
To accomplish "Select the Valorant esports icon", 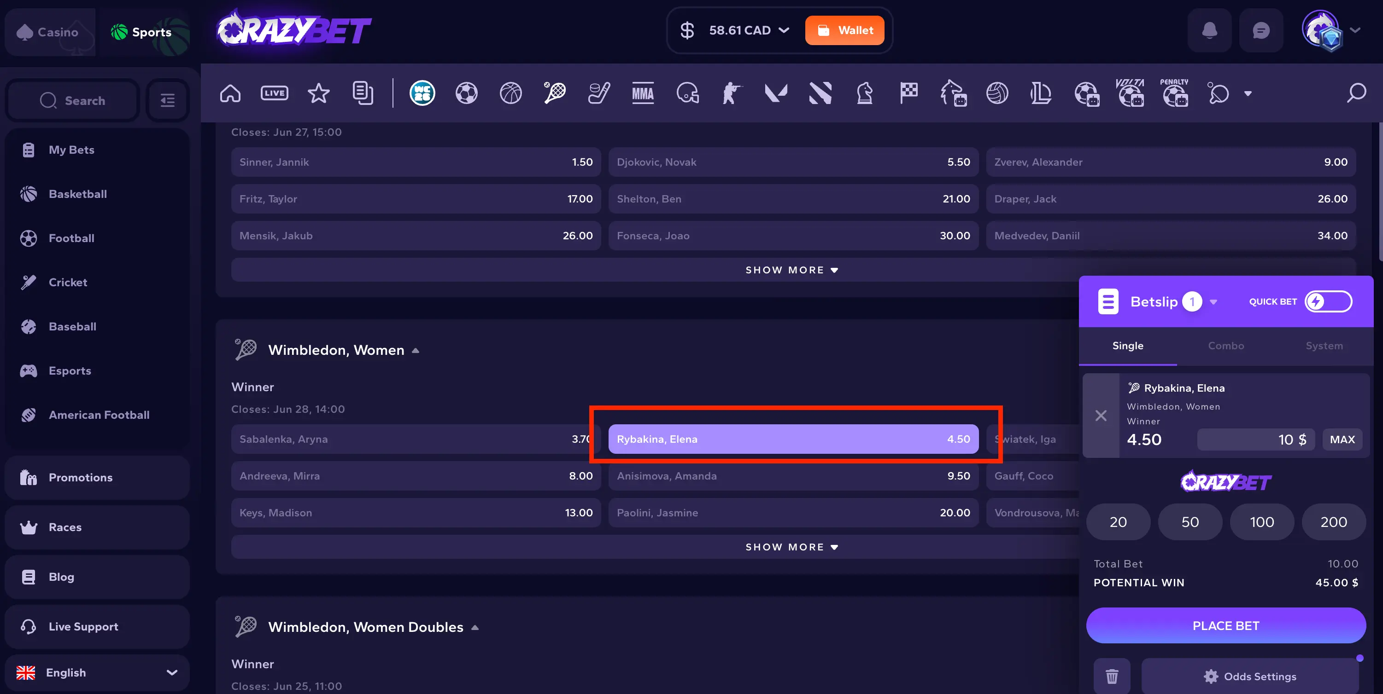I will pyautogui.click(x=776, y=93).
